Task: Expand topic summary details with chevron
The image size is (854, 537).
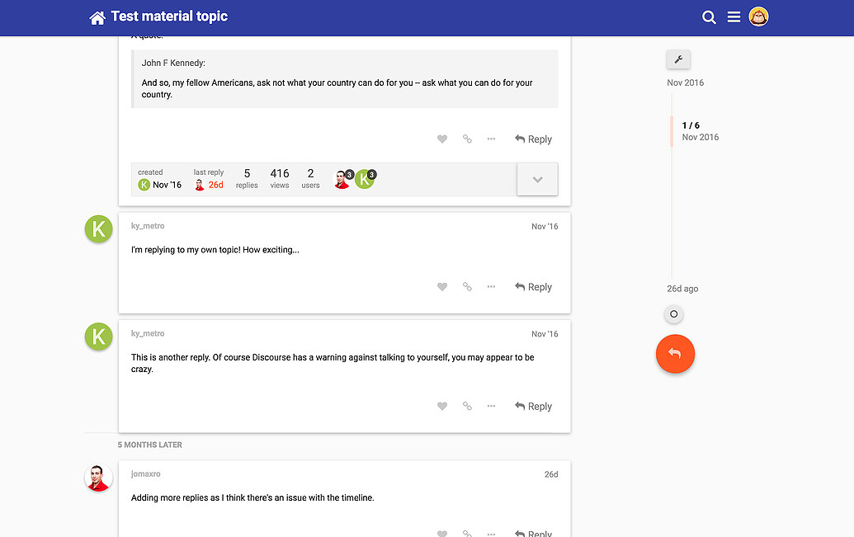Action: [x=537, y=180]
